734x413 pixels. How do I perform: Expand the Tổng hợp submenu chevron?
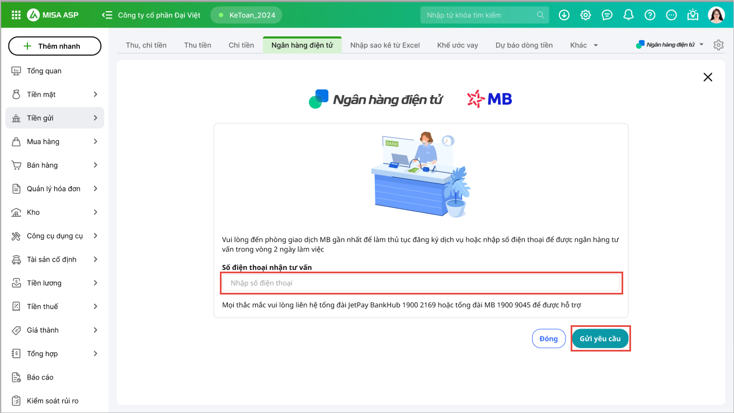point(96,354)
